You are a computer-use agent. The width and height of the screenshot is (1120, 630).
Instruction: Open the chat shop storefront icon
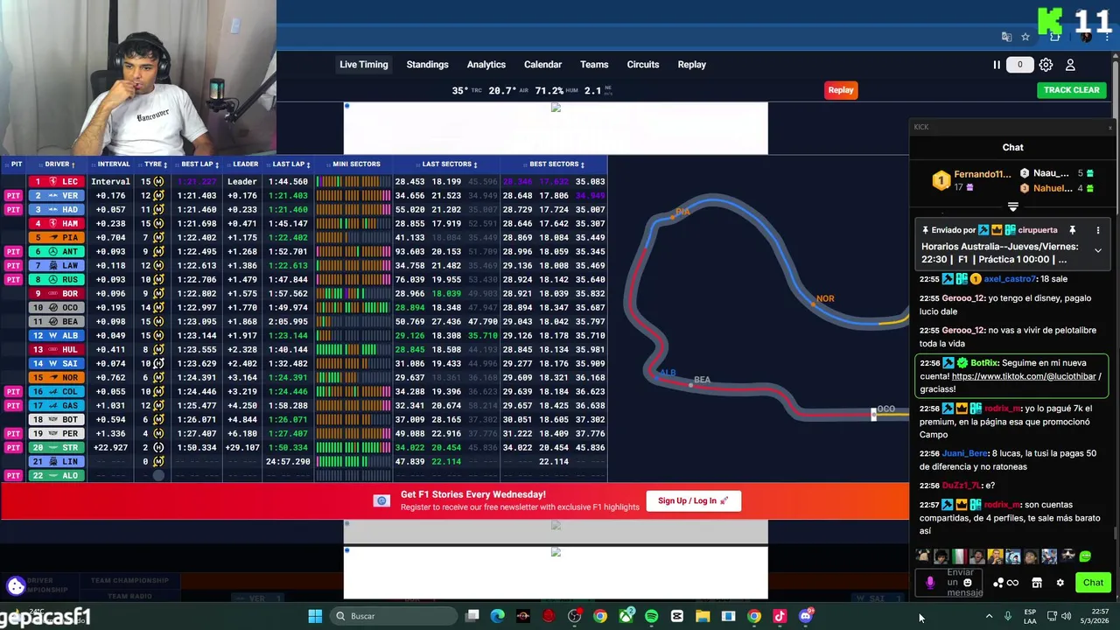point(1037,584)
